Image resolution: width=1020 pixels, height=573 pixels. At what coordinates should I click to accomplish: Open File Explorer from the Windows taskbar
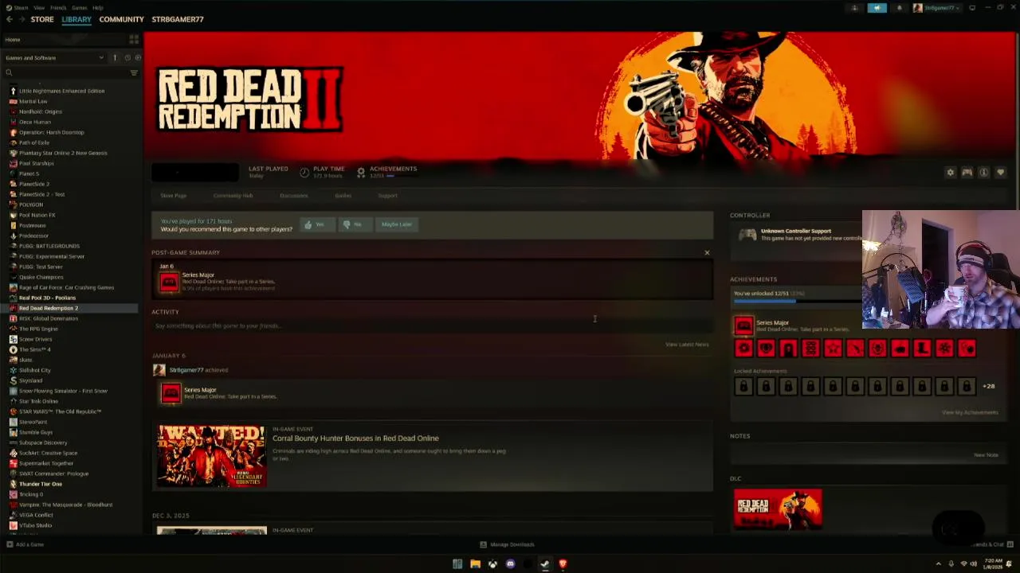coord(475,563)
